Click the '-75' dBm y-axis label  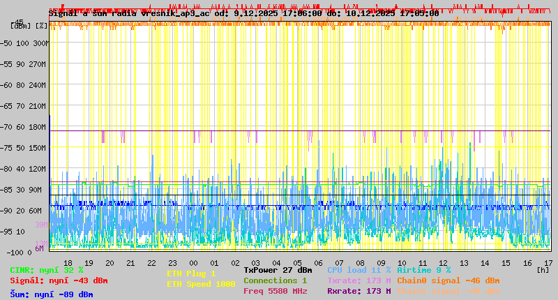(x=6, y=148)
